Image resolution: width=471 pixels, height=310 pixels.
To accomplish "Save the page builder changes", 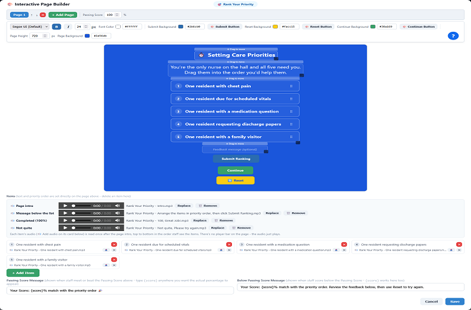I will (x=455, y=302).
